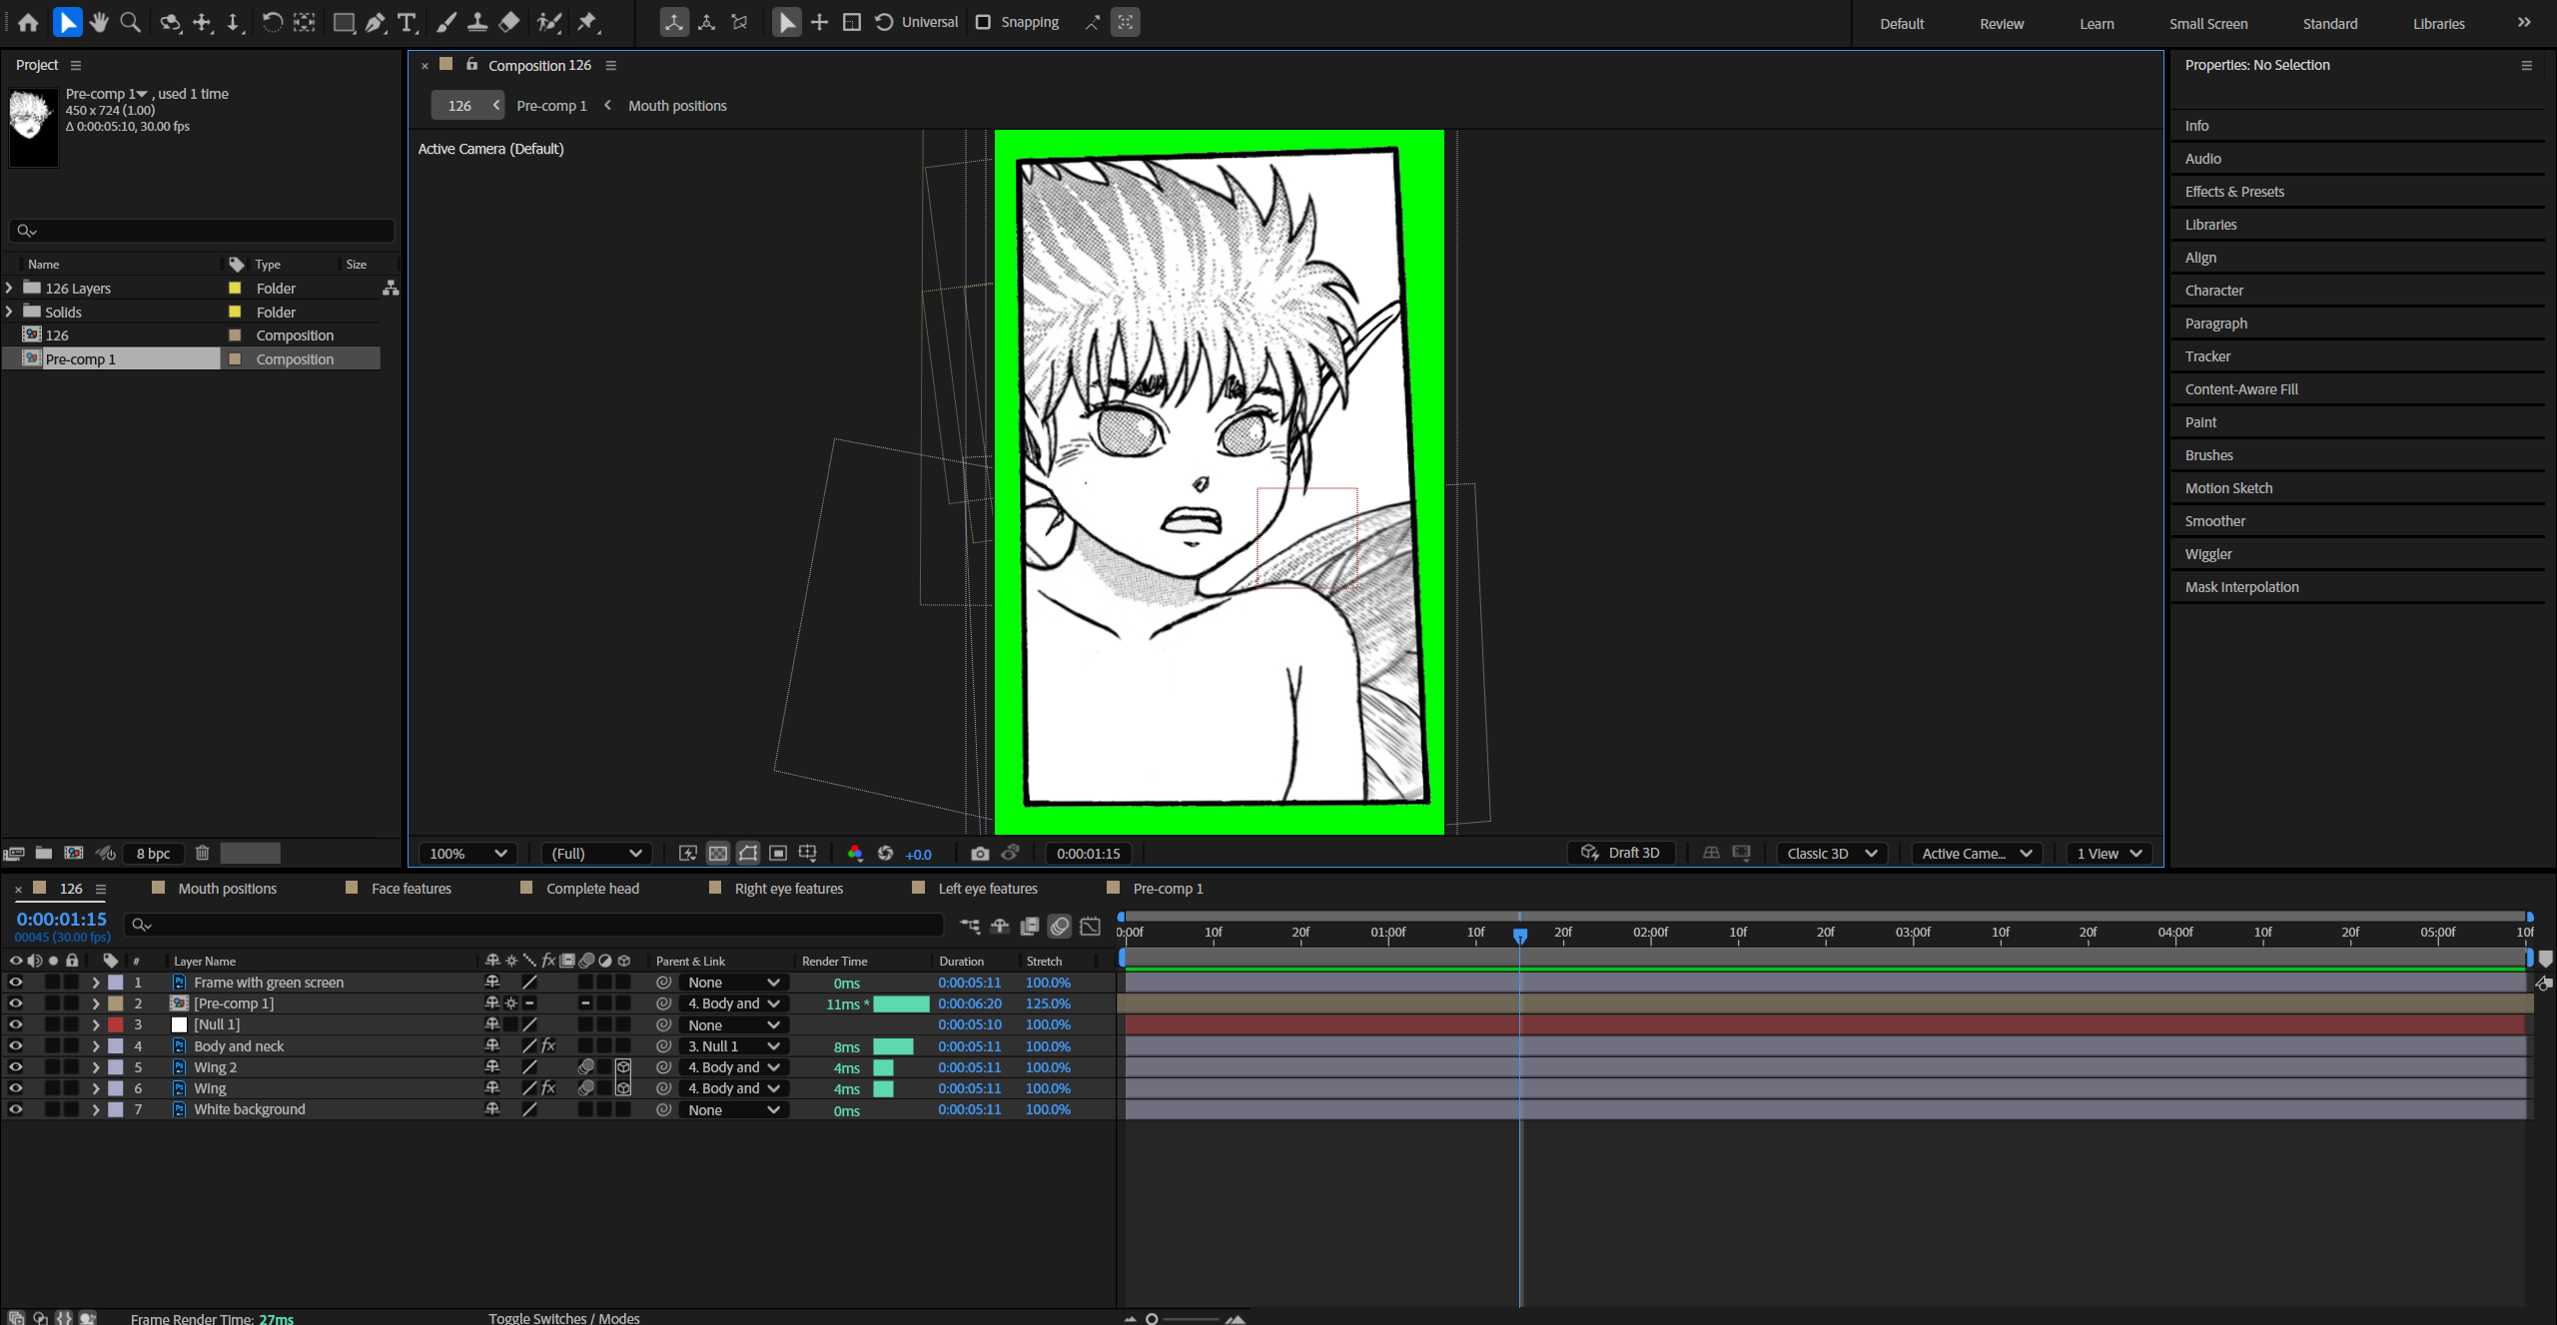Click the Delete trash icon in Project panel
Image resolution: width=2557 pixels, height=1325 pixels.
202,853
